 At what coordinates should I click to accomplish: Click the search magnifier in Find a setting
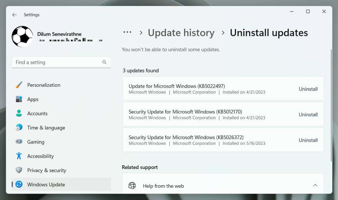pos(104,62)
